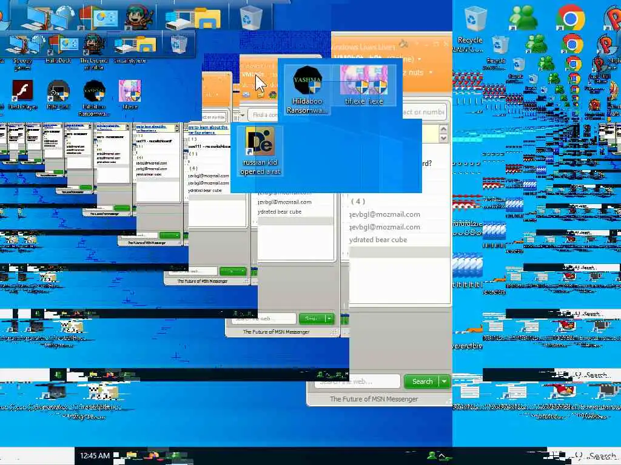621x465 pixels.
Task: Click the large Recycle Bin in top-left row
Action: [x=251, y=18]
